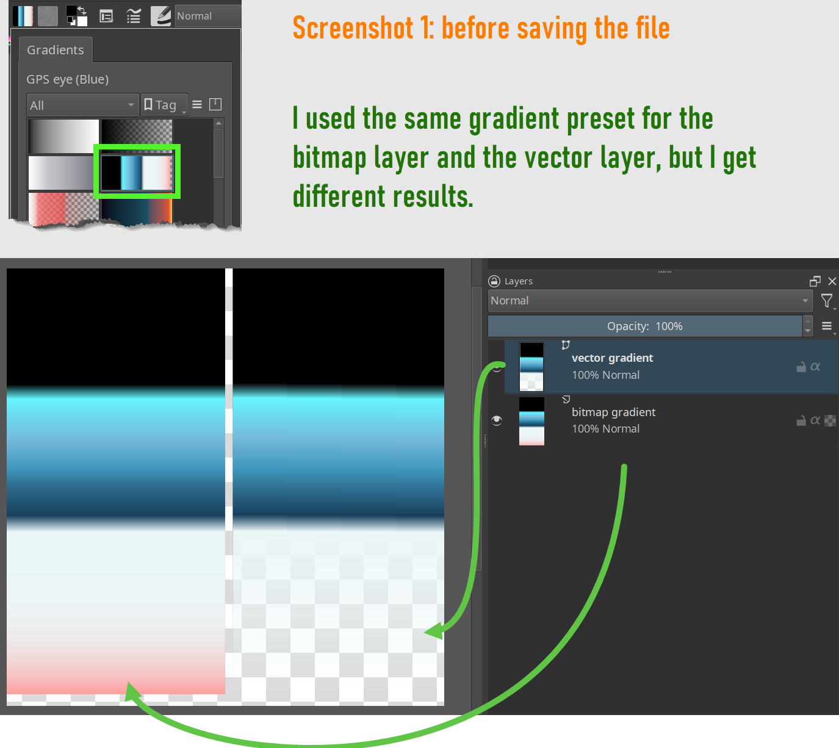Select the red transparent gradient preset
Viewport: 839px width, 748px height.
[63, 209]
